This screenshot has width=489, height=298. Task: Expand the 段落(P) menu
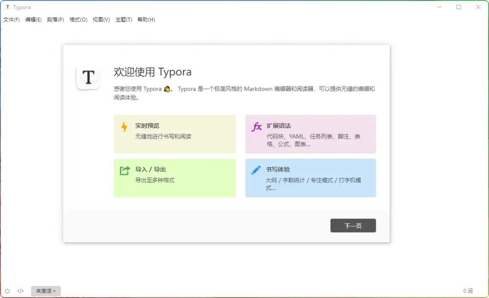click(55, 20)
